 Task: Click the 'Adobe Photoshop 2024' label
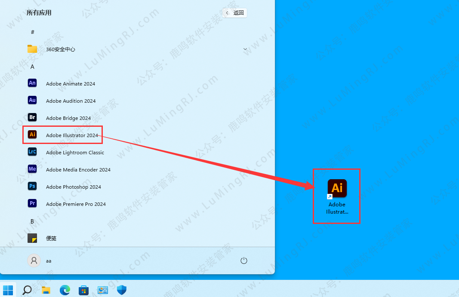(x=74, y=187)
